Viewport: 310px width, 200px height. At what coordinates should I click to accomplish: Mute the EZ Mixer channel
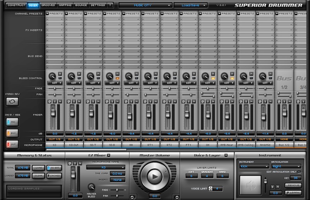[x=80, y=164]
